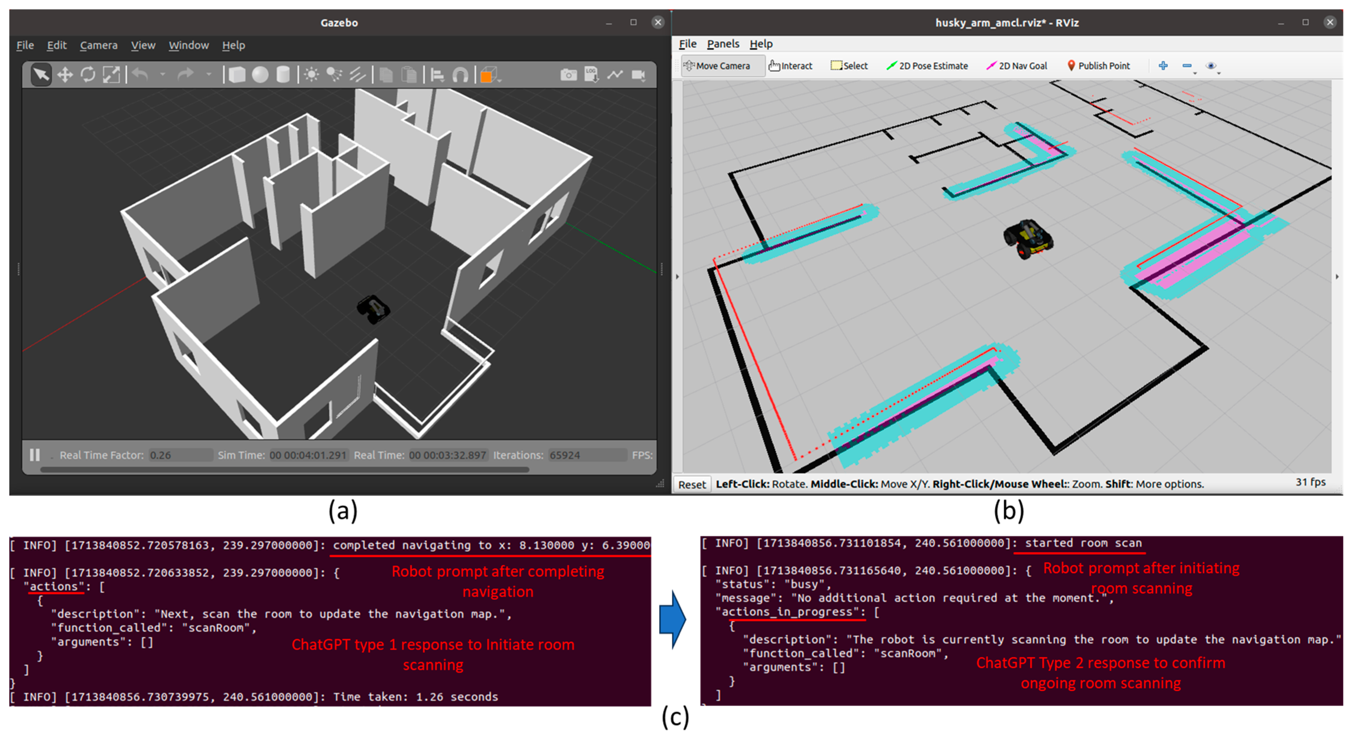Select the rotate mode tool in Gazebo
1353x739 pixels.
[x=88, y=75]
